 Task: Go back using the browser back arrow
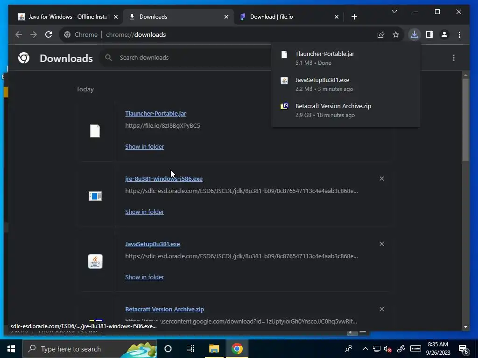click(19, 34)
